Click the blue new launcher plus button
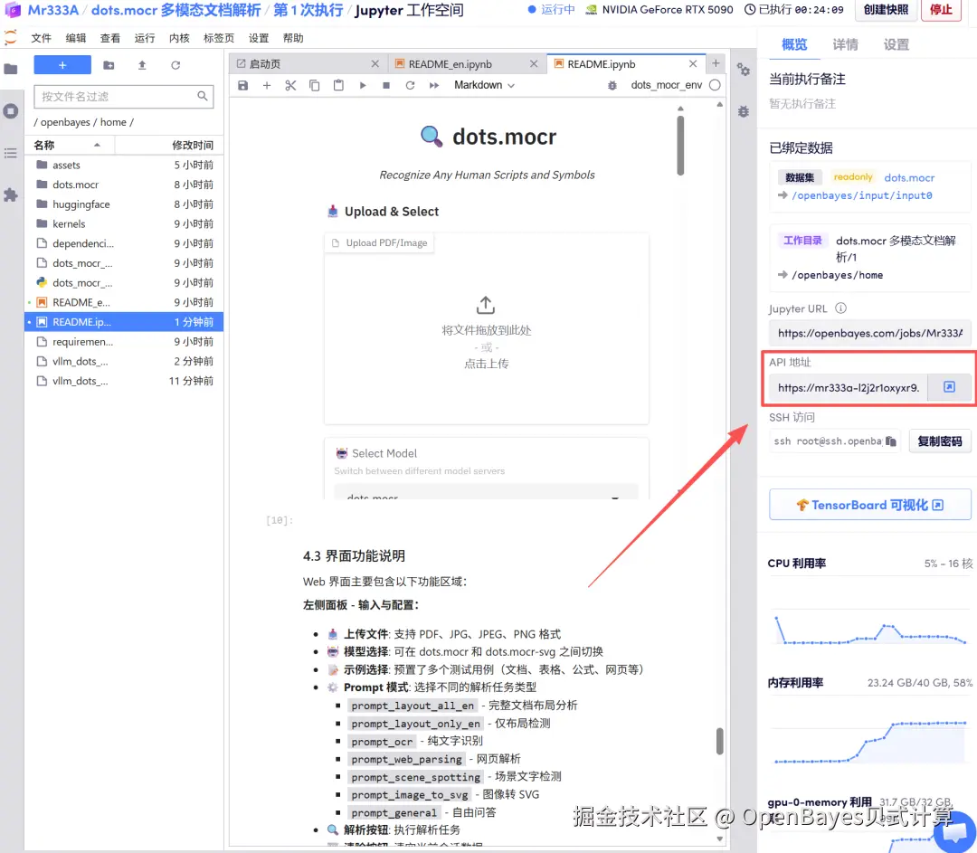Viewport: 977px width, 853px height. pyautogui.click(x=62, y=65)
